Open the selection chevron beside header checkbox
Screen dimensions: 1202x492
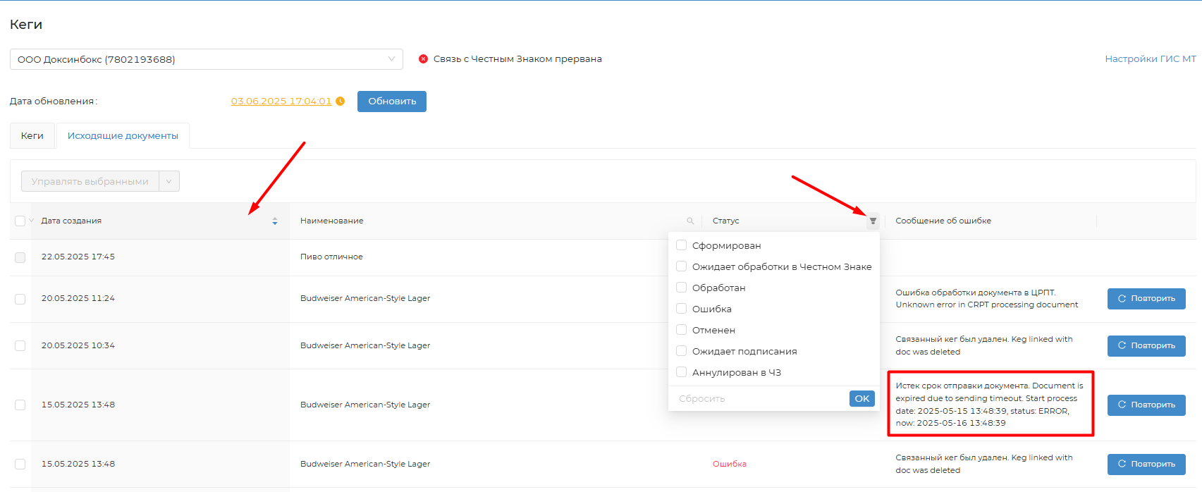(31, 221)
